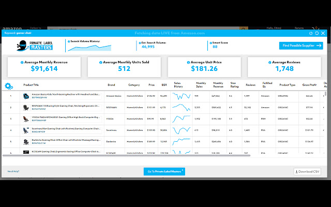Open thumbnail of row 2 racing style chair
Image resolution: width=331 pixels, height=207 pixels.
click(26, 108)
